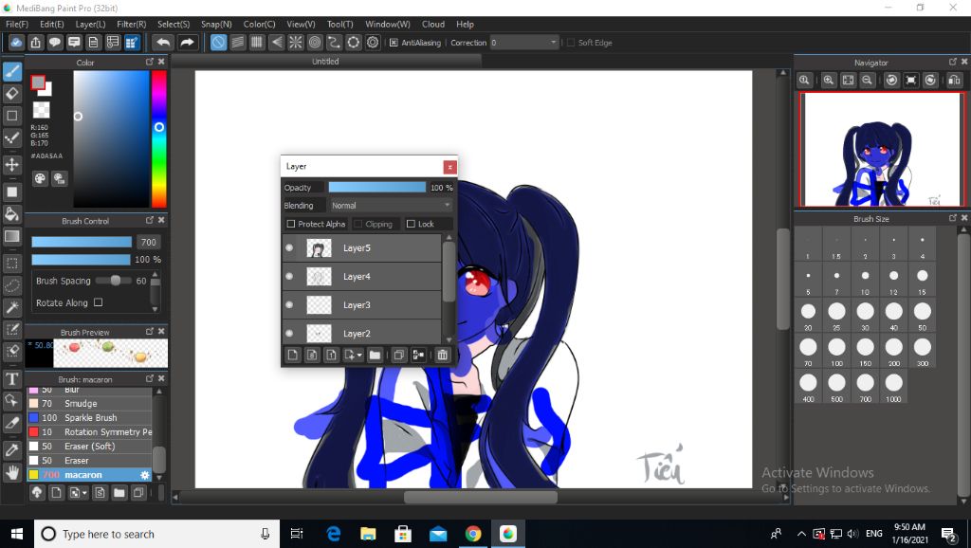Click the Redo arrow in the toolbar
Screen dimensions: 971x548
click(x=187, y=42)
